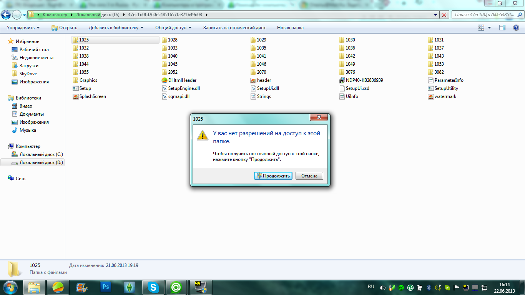The width and height of the screenshot is (525, 295).
Task: Open the Упорядочить dropdown menu
Action: coord(23,28)
